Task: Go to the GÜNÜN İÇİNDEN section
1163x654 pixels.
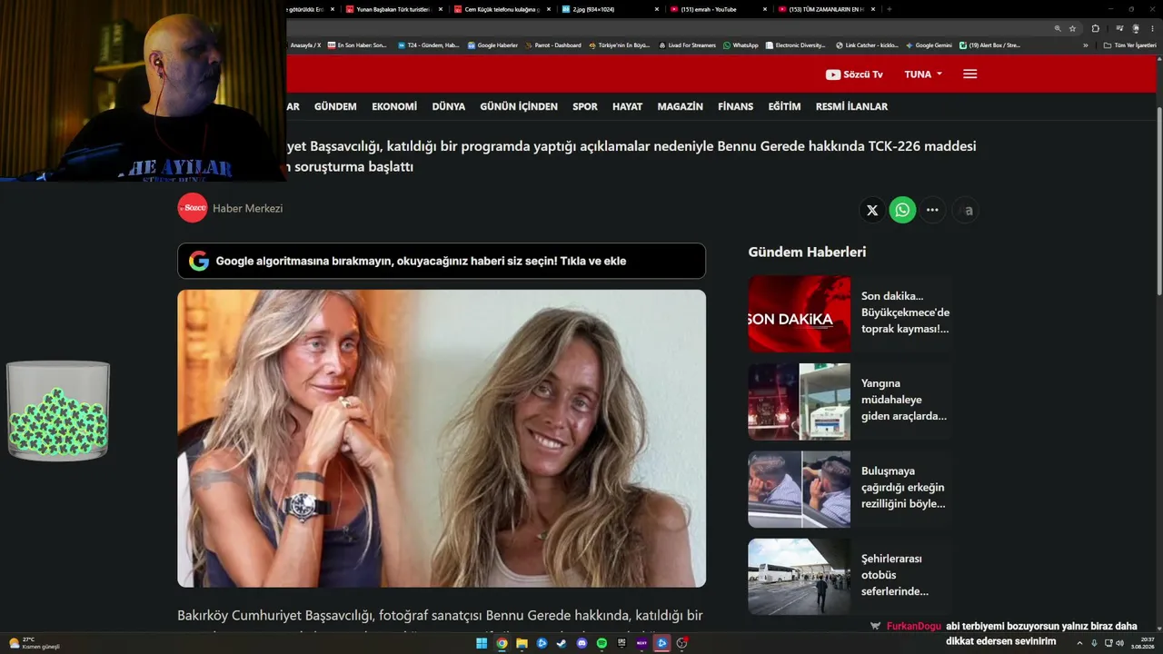Action: (x=519, y=106)
